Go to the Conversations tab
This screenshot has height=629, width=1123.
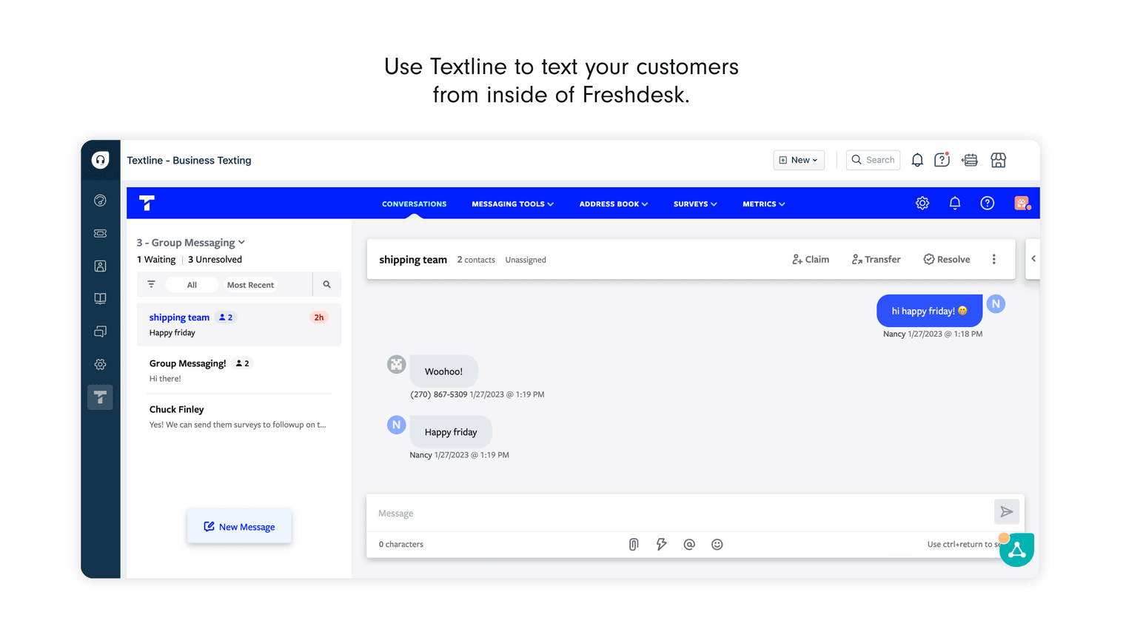click(x=414, y=204)
